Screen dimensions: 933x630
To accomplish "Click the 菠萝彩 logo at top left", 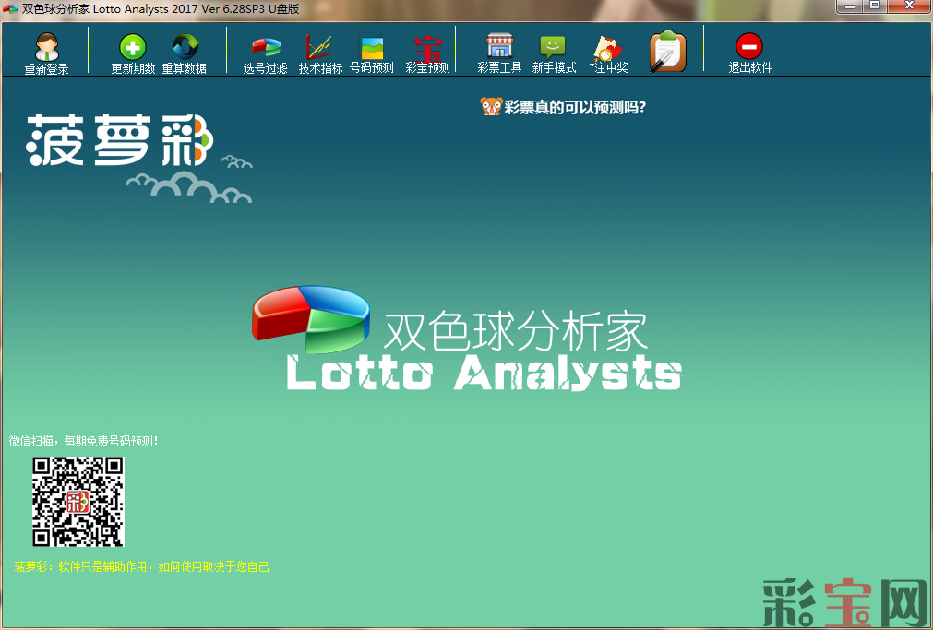I will [x=120, y=141].
